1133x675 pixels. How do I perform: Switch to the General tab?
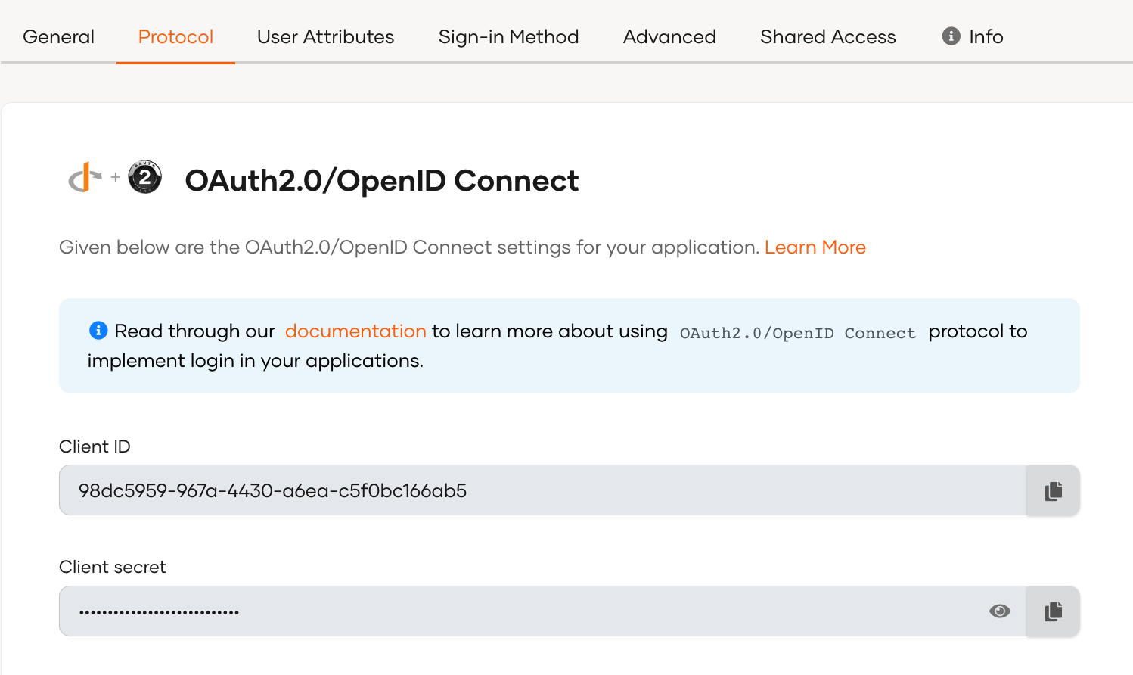click(58, 36)
